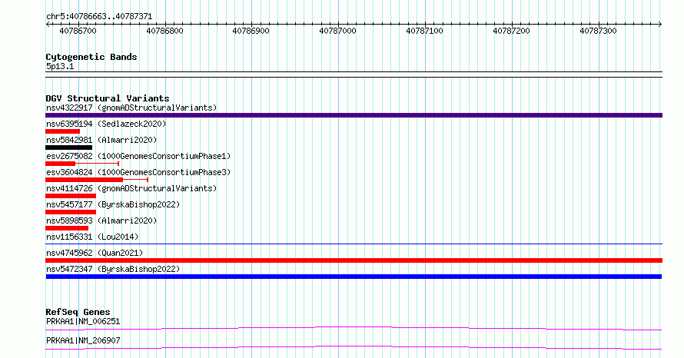Open the DGV Structural Variants track title

108,98
